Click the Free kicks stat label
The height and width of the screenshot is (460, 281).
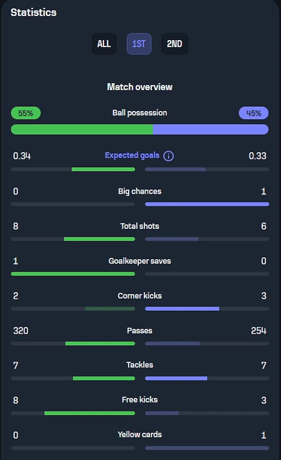coord(140,400)
